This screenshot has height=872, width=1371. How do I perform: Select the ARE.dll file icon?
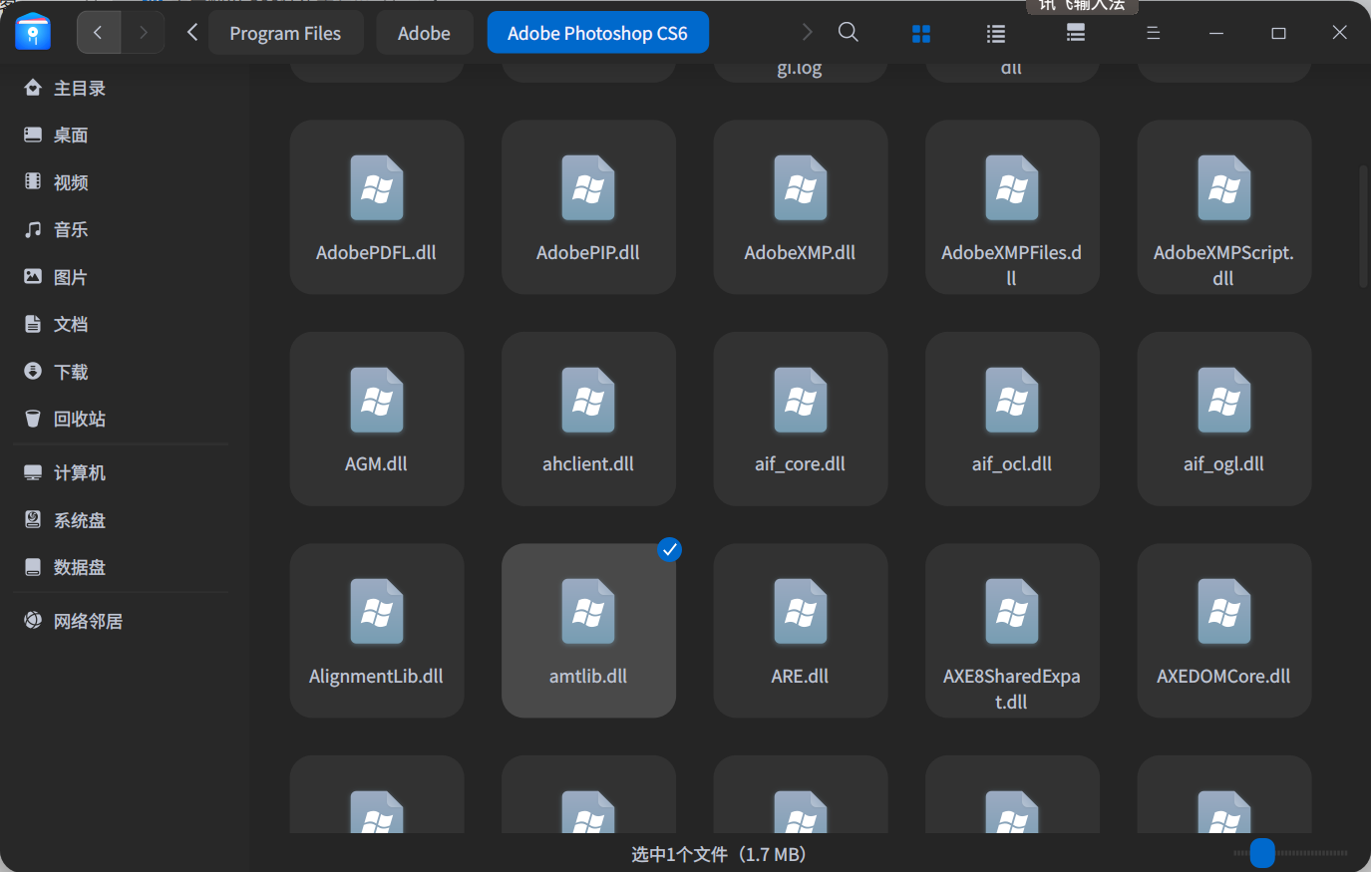coord(801,612)
